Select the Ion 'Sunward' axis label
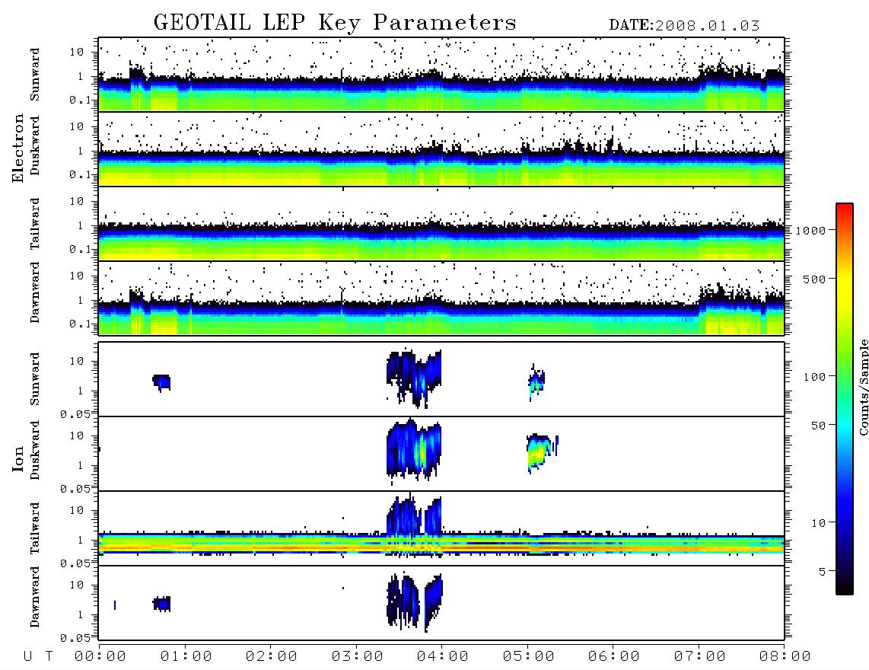Viewport: 869px width, 670px height. tap(35, 379)
